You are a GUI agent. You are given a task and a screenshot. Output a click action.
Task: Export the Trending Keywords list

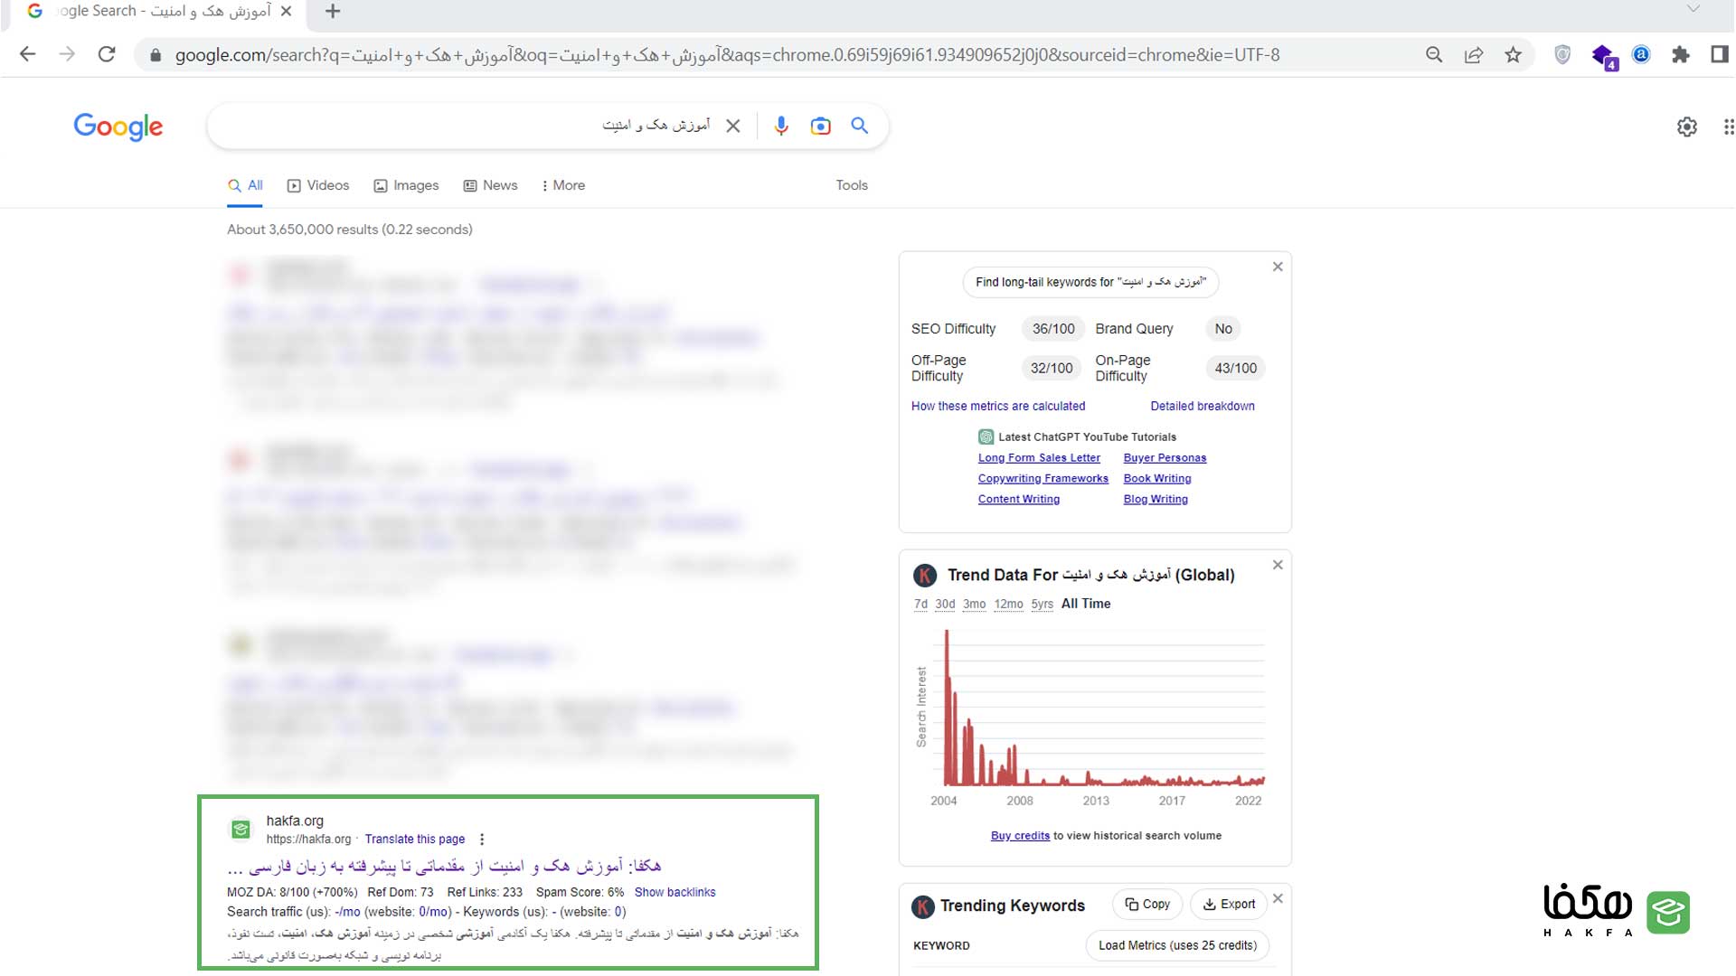tap(1229, 904)
